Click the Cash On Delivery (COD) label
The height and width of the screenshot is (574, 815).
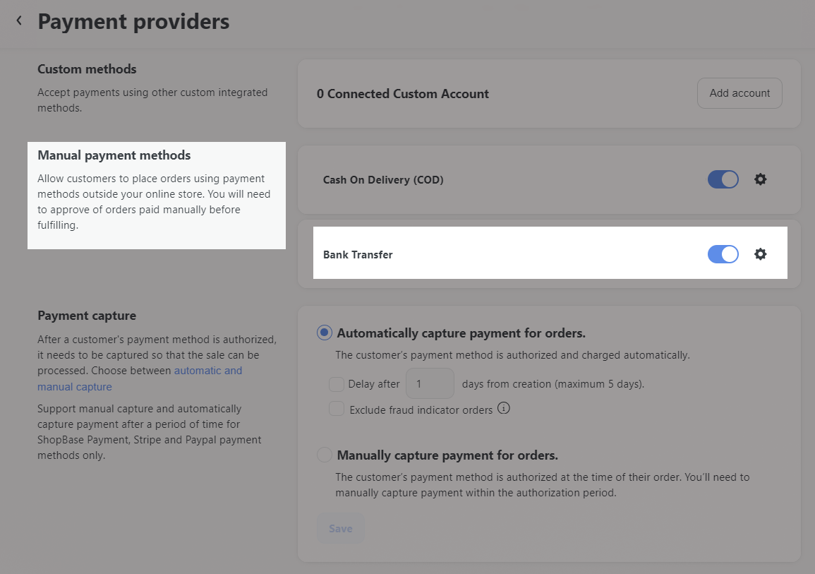(x=383, y=180)
